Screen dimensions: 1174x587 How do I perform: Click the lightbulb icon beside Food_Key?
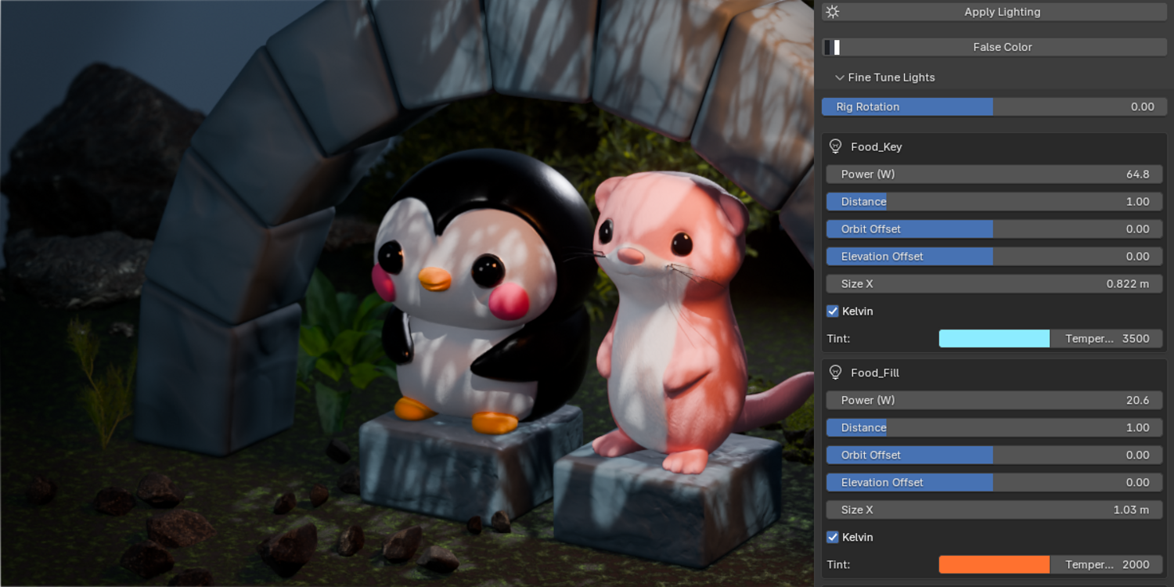click(x=835, y=146)
